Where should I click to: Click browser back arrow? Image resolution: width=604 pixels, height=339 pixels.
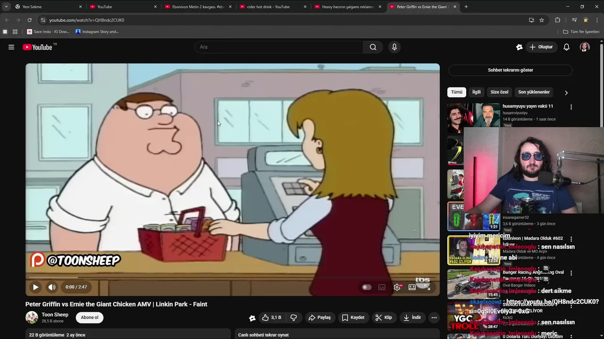(x=7, y=20)
